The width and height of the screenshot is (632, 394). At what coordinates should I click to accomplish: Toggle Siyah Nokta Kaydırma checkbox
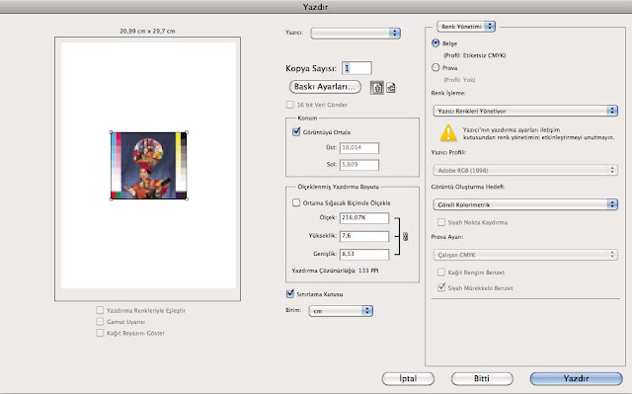pyautogui.click(x=441, y=222)
